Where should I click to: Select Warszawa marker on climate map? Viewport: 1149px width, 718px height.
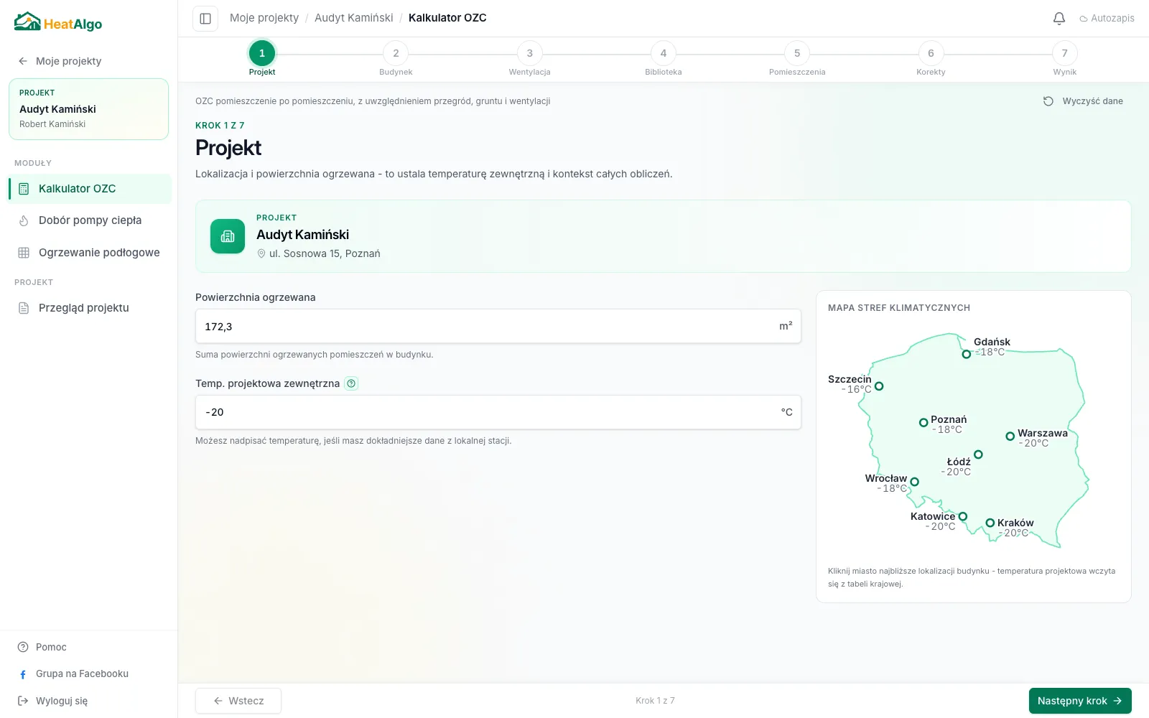tap(1010, 437)
